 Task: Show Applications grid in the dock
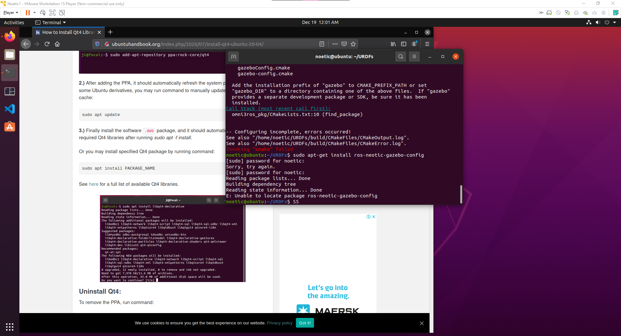pyautogui.click(x=10, y=327)
